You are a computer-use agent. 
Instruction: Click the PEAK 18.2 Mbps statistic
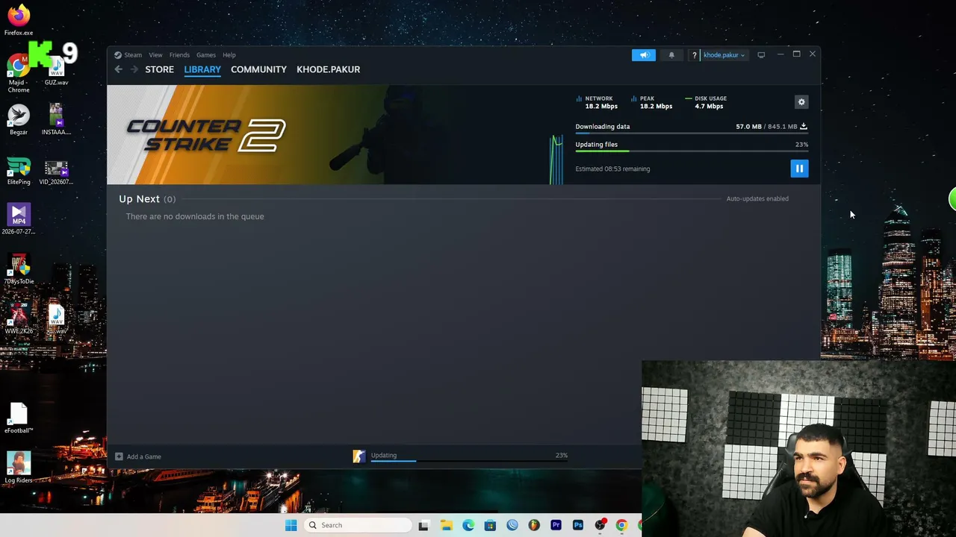click(x=651, y=102)
